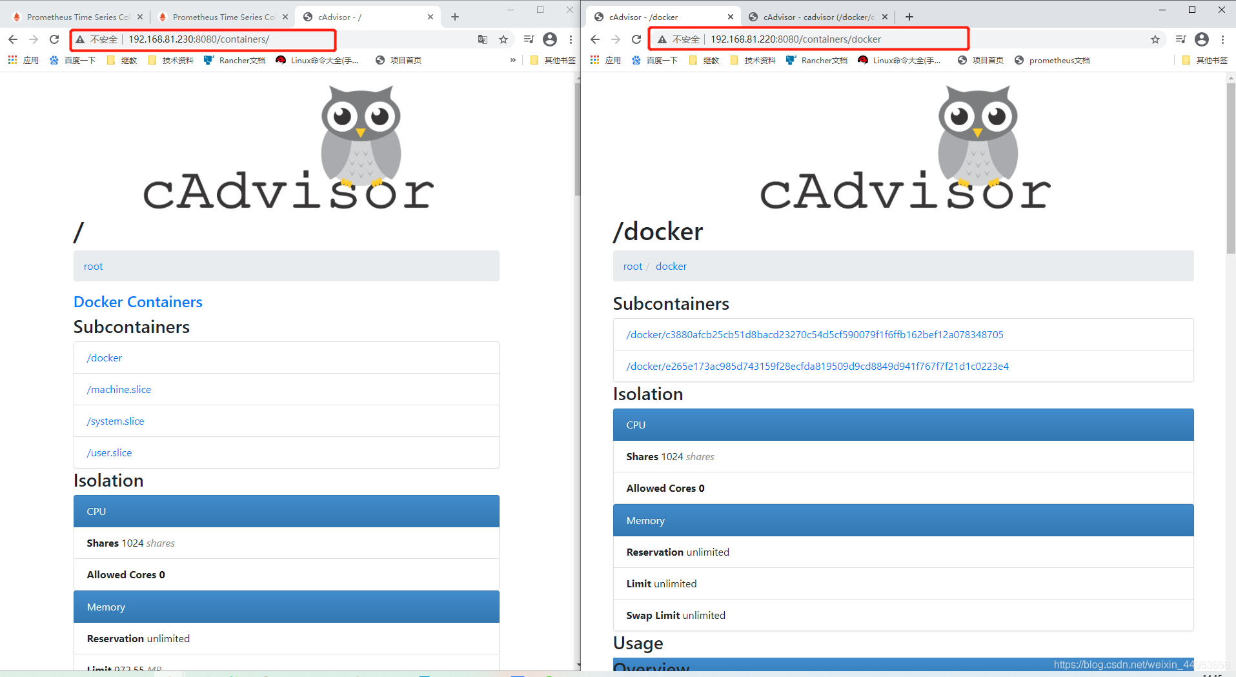This screenshot has height=677, width=1236.
Task: Open 其他书签 folder in left window
Action: [x=552, y=60]
